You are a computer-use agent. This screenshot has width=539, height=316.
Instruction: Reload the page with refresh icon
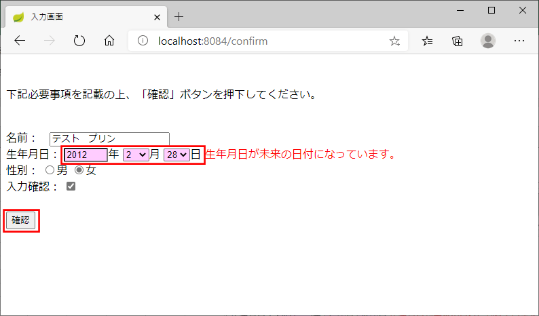(x=79, y=41)
